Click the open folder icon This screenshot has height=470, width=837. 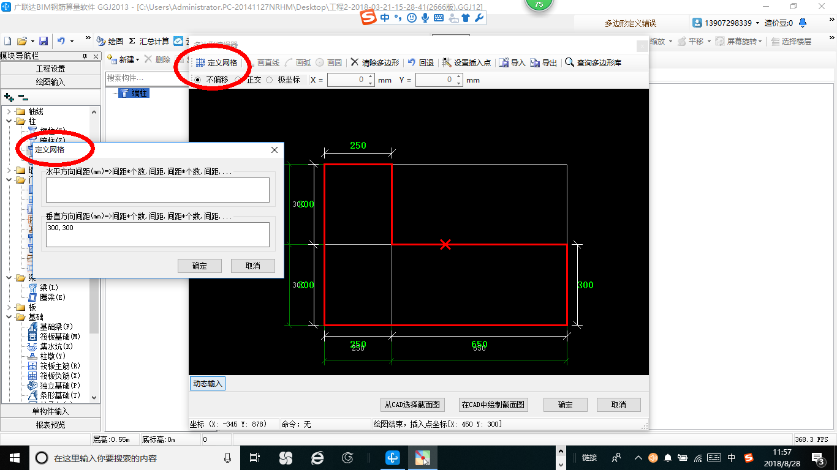[21, 41]
